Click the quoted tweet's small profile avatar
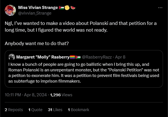Screen dimensions: 168x117 (x=12, y=57)
